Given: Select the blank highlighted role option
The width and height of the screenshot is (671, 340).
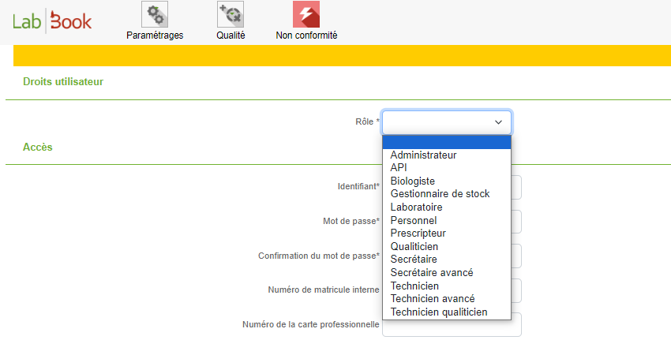Looking at the screenshot, I should [x=447, y=142].
